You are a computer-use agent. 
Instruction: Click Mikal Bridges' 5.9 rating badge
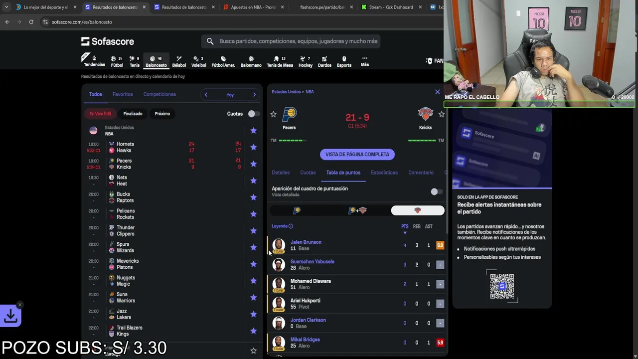pos(440,343)
